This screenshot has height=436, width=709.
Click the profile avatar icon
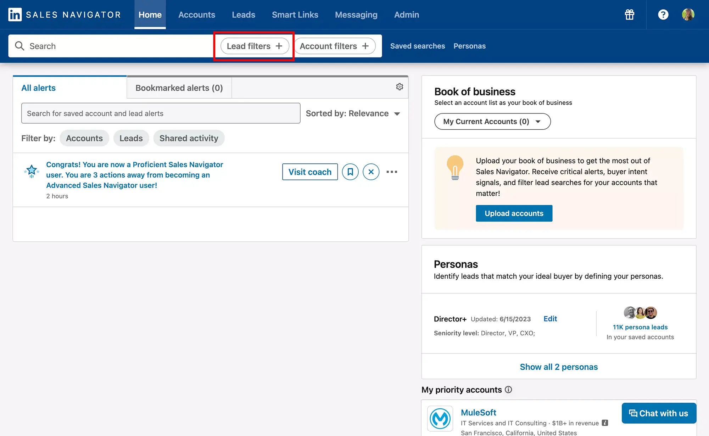click(690, 14)
